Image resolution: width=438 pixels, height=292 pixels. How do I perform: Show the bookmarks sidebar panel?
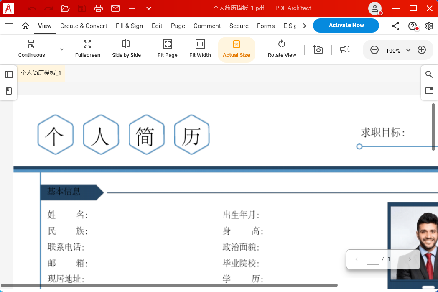click(9, 90)
